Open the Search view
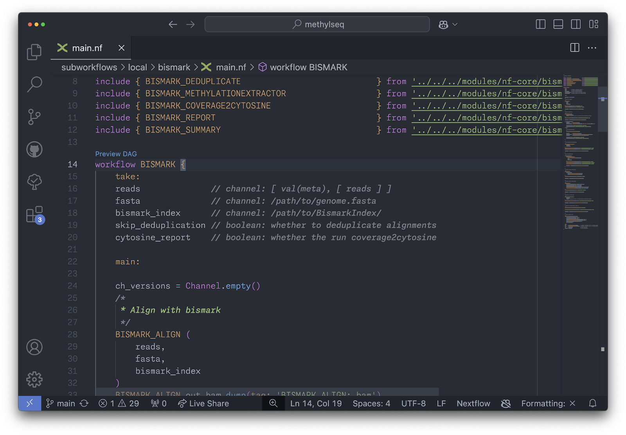Screen dimensions: 626x435 pos(34,84)
